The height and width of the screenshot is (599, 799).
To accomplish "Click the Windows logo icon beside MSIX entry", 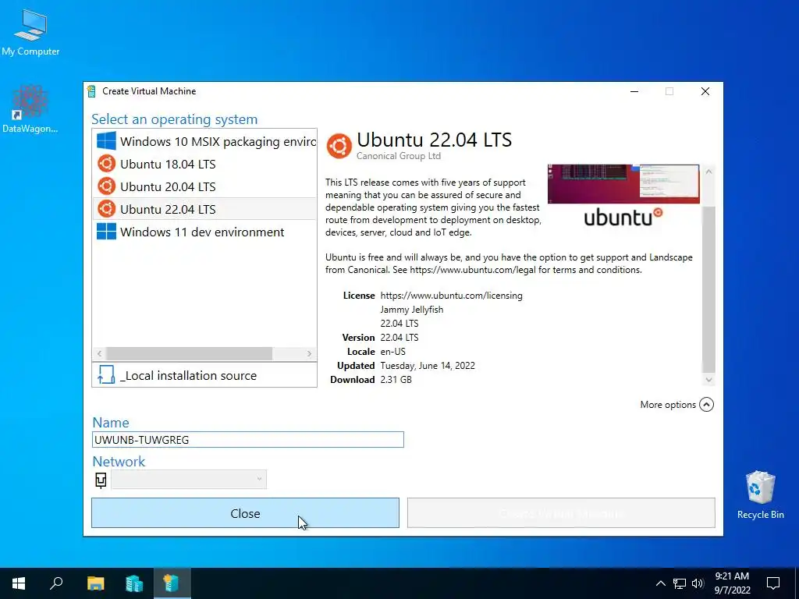I will pos(106,141).
